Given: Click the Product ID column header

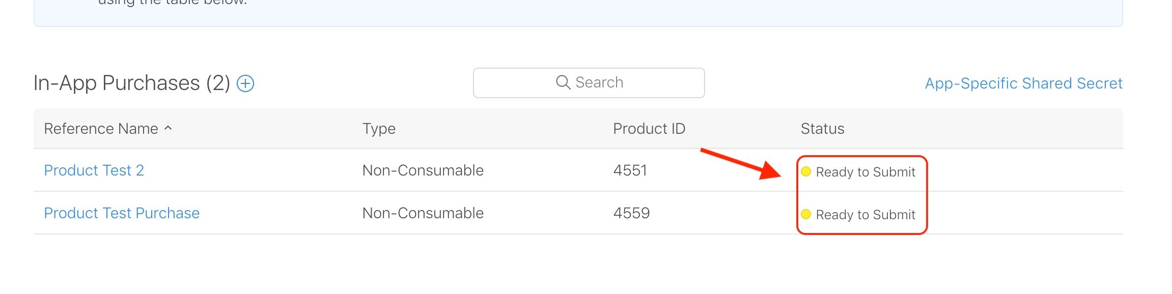Looking at the screenshot, I should pos(649,129).
